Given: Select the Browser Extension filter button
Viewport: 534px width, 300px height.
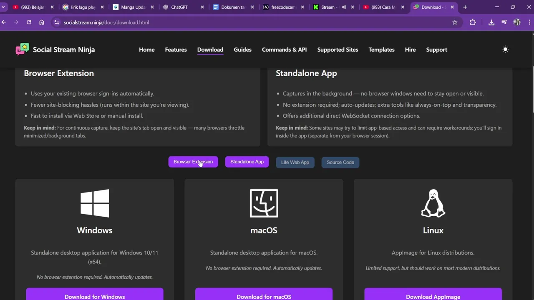Looking at the screenshot, I should pyautogui.click(x=193, y=162).
